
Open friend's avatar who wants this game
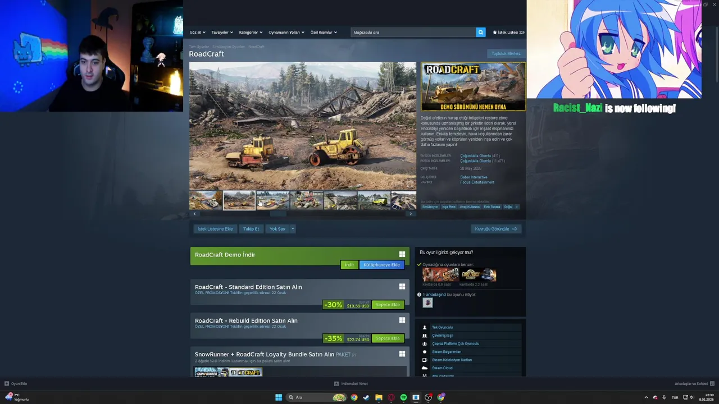point(427,302)
